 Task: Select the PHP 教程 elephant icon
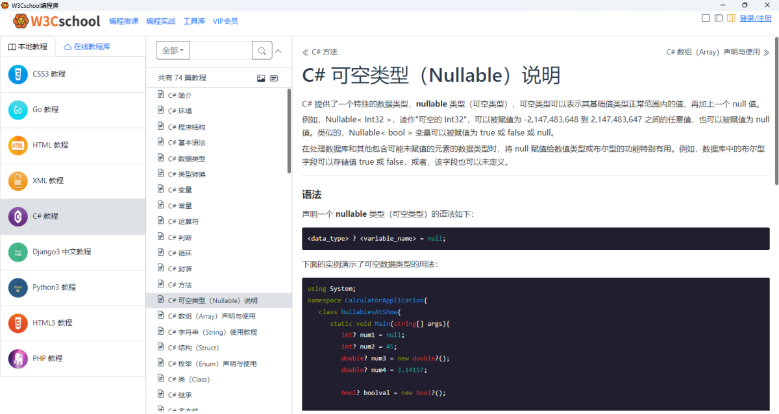(x=18, y=358)
